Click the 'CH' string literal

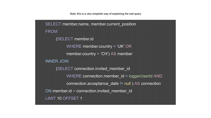[x=104, y=54]
